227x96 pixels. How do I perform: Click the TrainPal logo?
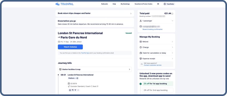click(65, 4)
